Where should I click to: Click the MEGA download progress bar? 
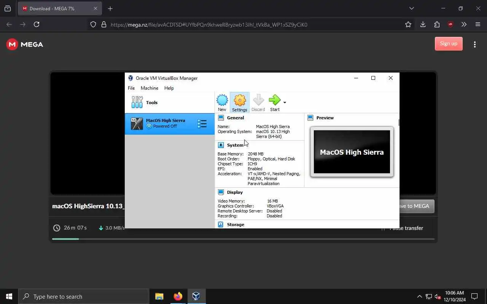pos(243,239)
